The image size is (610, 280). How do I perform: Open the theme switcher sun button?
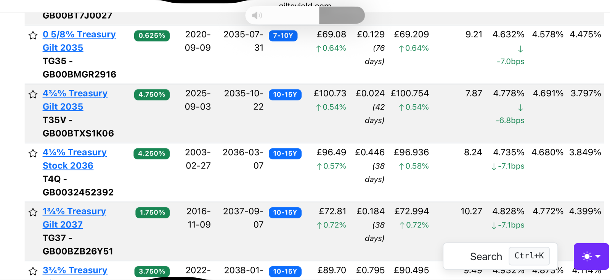(591, 256)
